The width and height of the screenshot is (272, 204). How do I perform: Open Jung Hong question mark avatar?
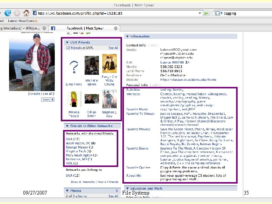coord(74,67)
